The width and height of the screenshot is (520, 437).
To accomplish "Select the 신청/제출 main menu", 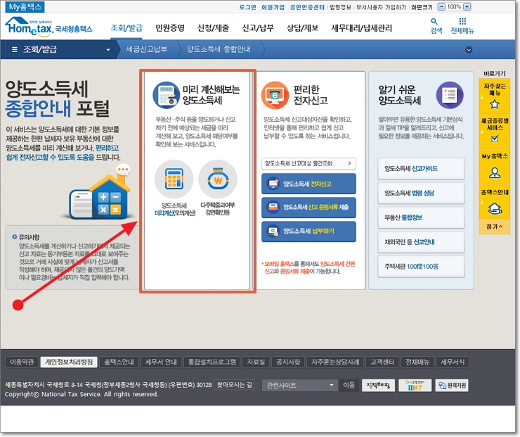I will pos(213,28).
